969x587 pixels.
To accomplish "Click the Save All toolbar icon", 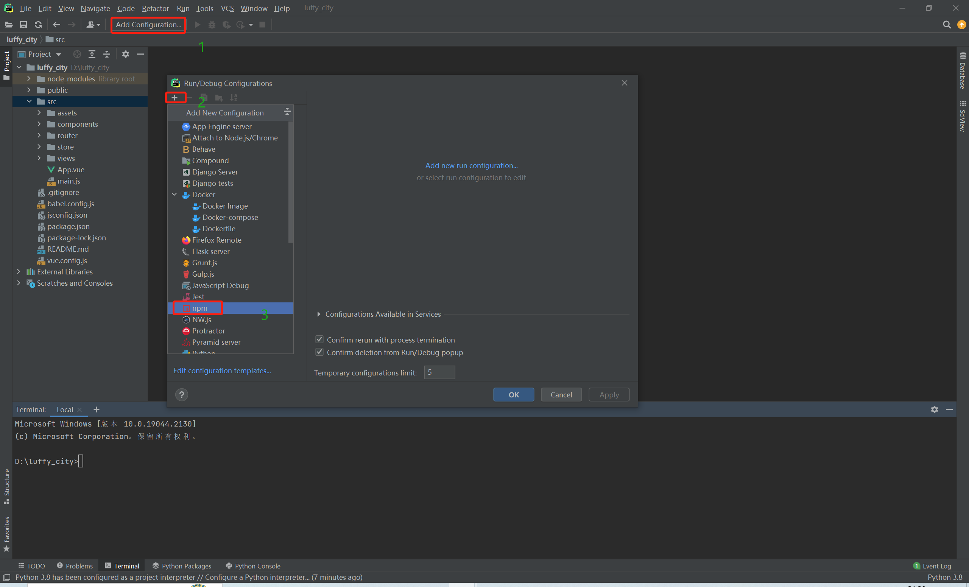I will (x=23, y=25).
